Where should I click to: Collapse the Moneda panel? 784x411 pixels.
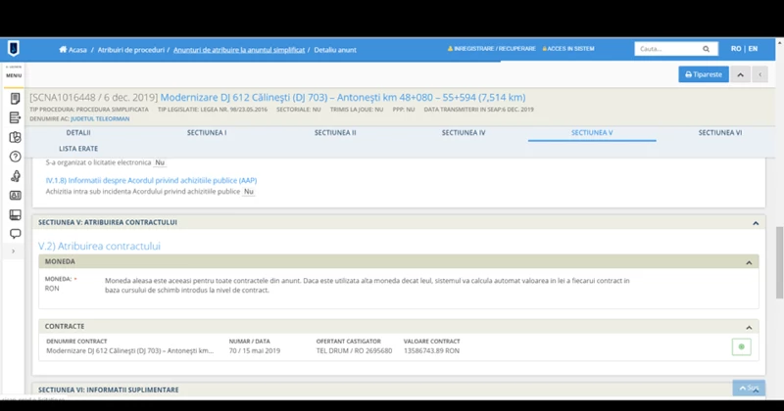[750, 262]
